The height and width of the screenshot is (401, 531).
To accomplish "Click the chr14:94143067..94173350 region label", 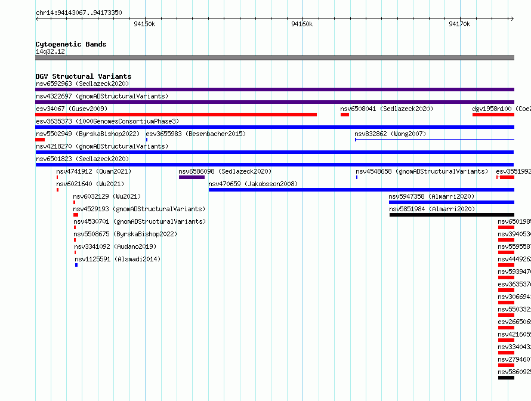I will [79, 13].
